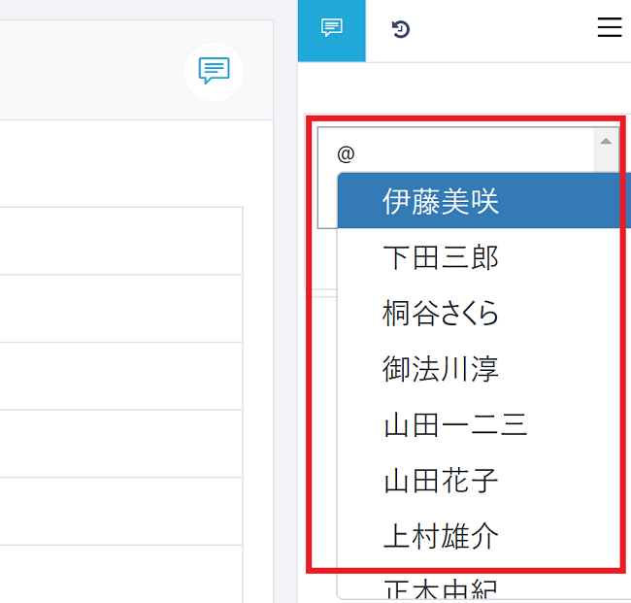This screenshot has height=603, width=631.
Task: Select the third empty row in left table
Action: click(121, 376)
